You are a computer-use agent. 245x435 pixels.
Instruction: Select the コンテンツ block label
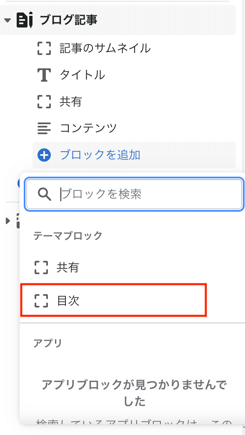coord(88,128)
